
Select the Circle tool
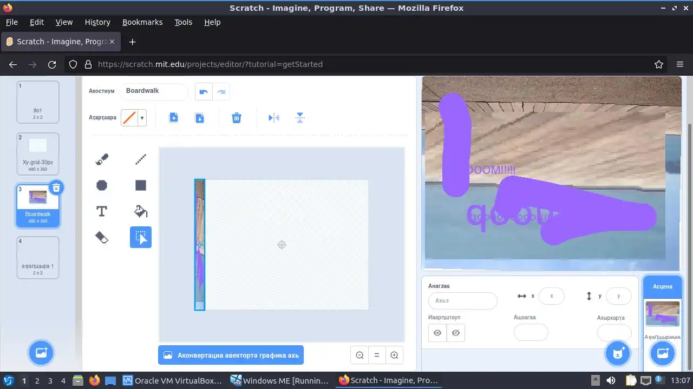click(102, 185)
